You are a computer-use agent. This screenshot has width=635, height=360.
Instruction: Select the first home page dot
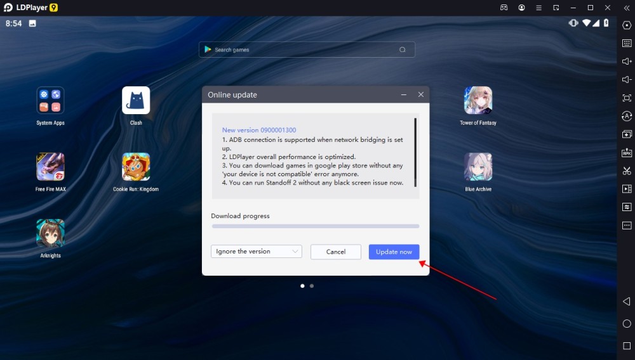click(302, 286)
